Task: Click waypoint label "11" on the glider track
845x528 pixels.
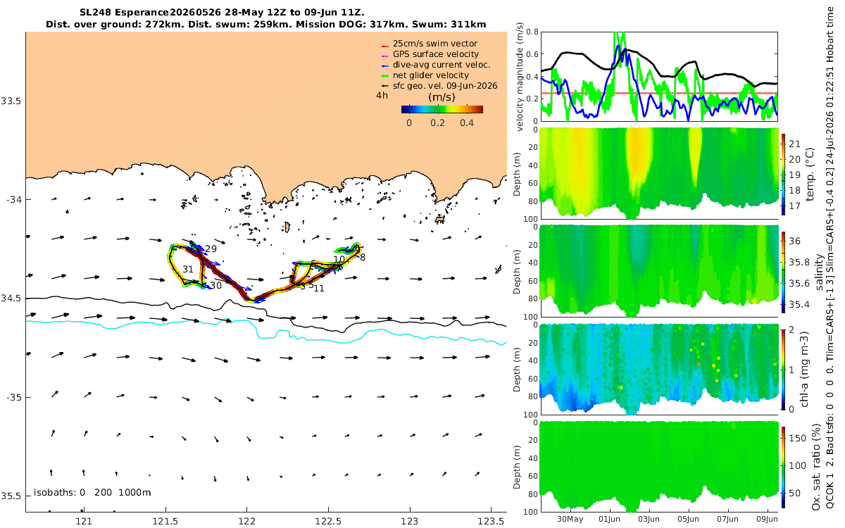Action: tap(319, 288)
